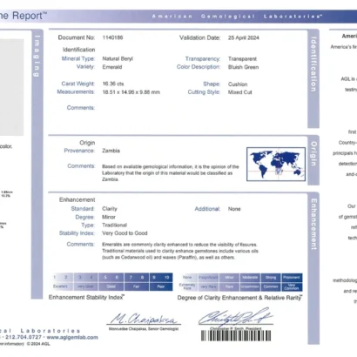Click shape value "Cushion"
Screen dimensions: 357x357
238,84
